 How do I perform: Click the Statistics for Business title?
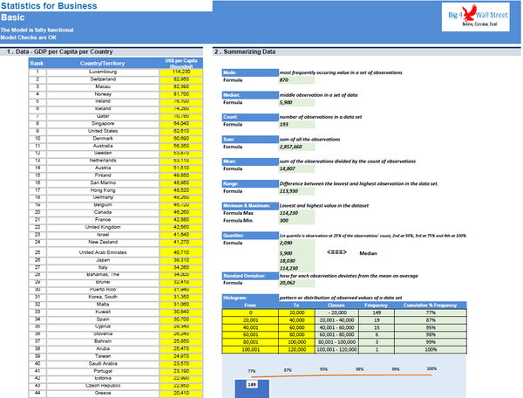pyautogui.click(x=49, y=6)
